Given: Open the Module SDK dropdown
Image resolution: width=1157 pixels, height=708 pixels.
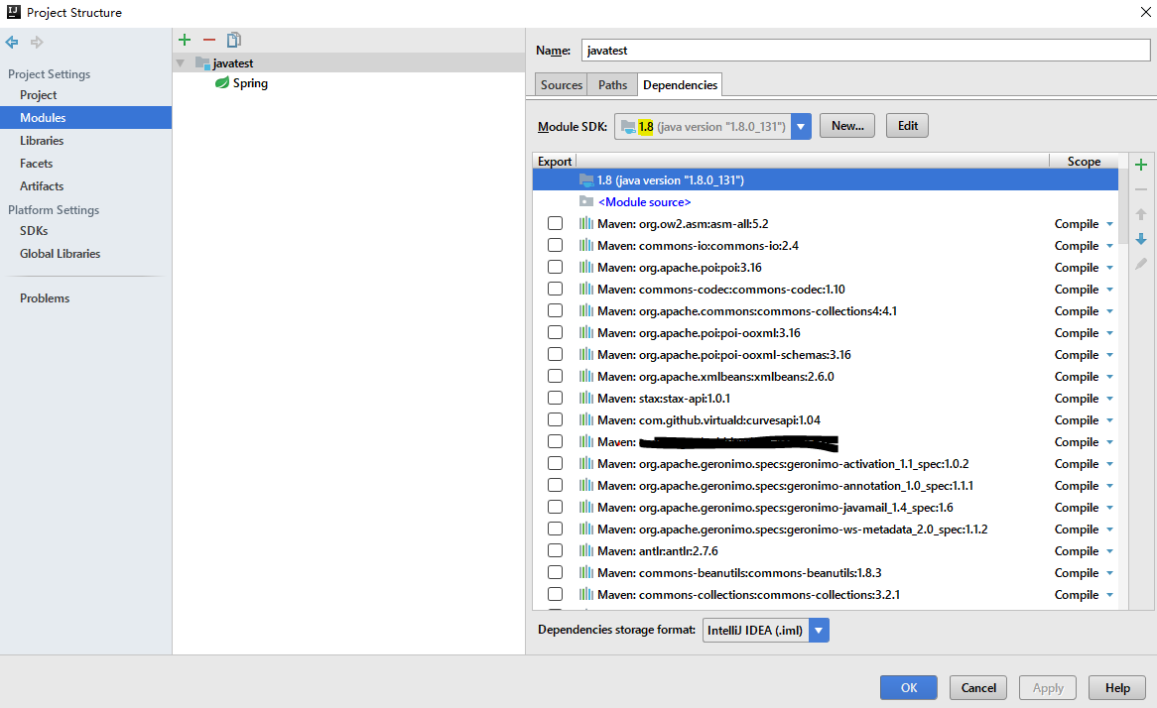Looking at the screenshot, I should (x=801, y=126).
